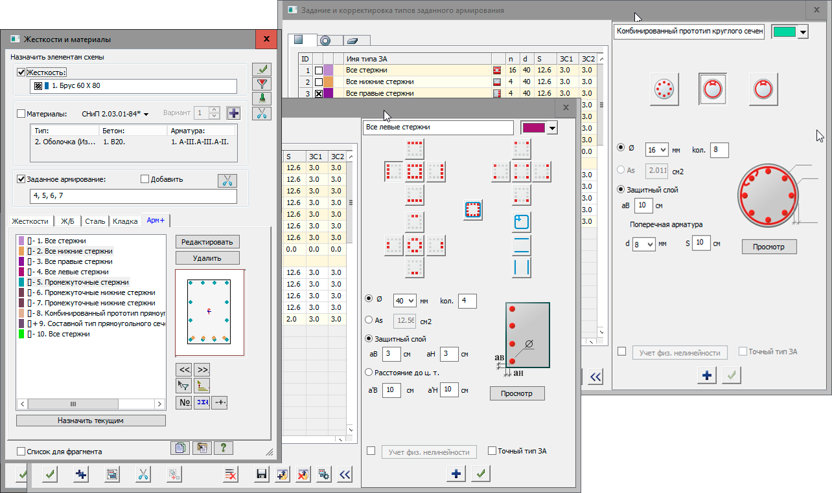Viewport: 832px width, 493px height.
Task: Click the floppy disk save icon
Action: tap(262, 475)
